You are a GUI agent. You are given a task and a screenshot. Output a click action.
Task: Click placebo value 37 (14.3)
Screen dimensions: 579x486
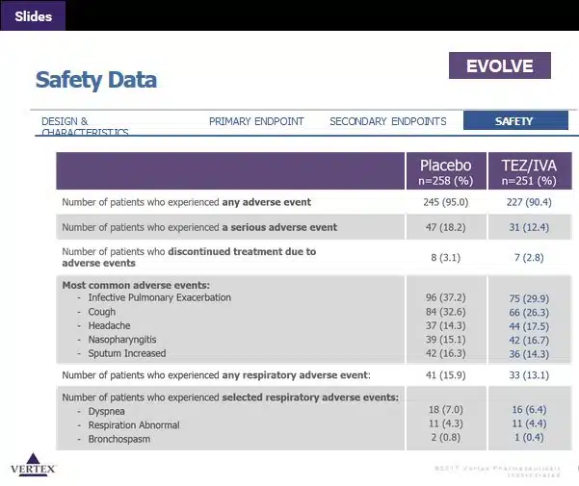click(445, 325)
